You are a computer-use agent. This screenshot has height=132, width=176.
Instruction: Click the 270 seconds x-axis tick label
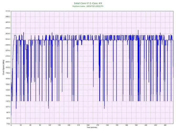tap(98, 125)
